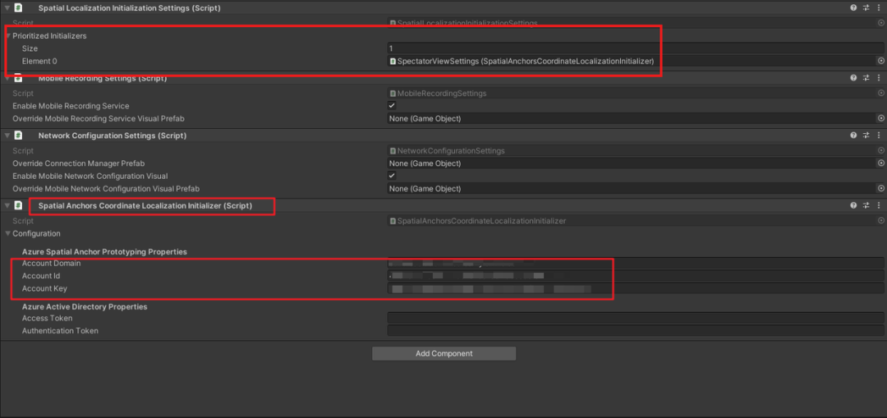
Task: Click the Prioritized Initializers Size field
Action: (636, 48)
